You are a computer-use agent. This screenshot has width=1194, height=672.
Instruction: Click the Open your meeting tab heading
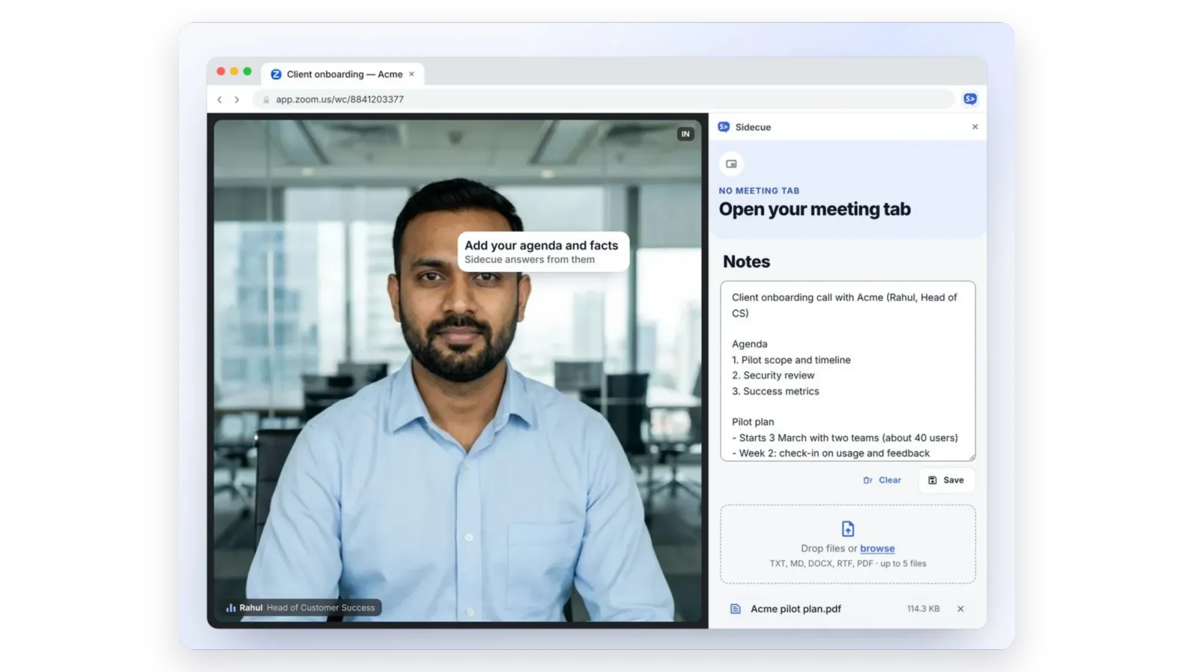[814, 209]
